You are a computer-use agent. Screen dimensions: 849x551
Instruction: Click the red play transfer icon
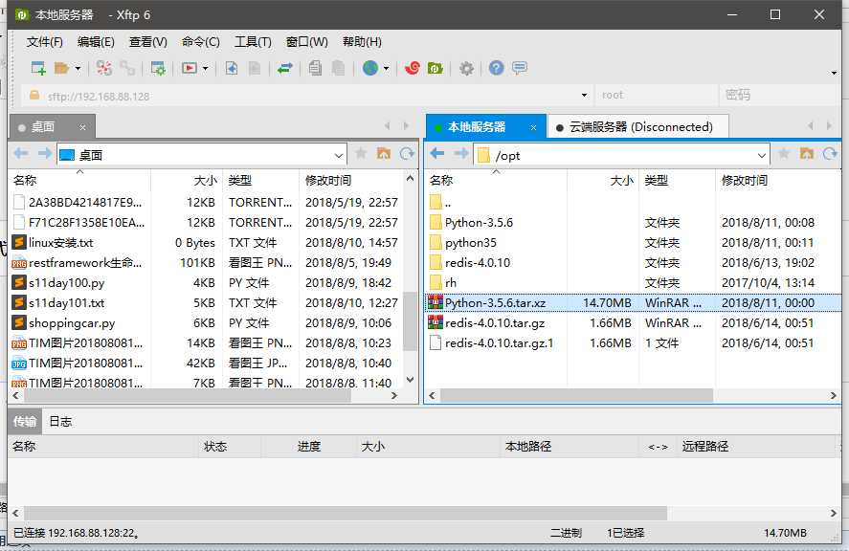tap(190, 68)
